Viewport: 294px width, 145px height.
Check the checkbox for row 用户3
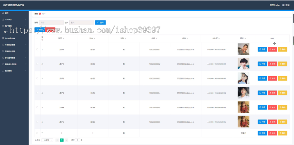[x=37, y=78]
